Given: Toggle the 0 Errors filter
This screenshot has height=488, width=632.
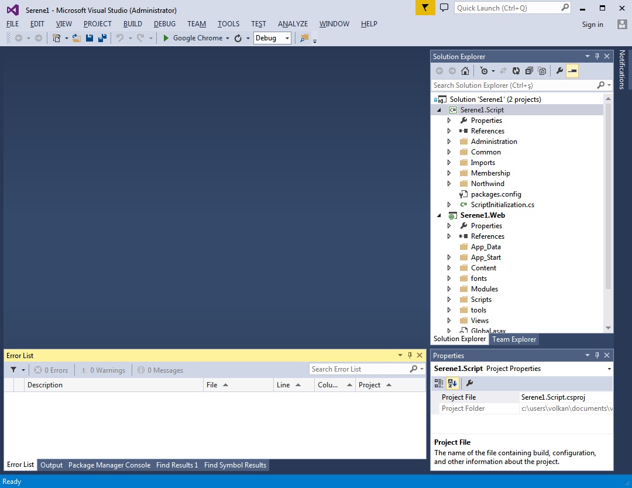Looking at the screenshot, I should (51, 370).
